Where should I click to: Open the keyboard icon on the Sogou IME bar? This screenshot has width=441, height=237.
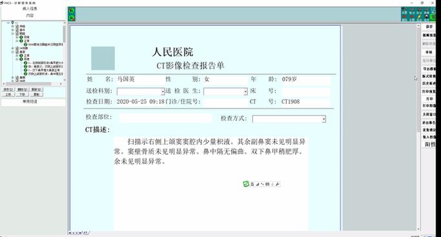point(267,184)
